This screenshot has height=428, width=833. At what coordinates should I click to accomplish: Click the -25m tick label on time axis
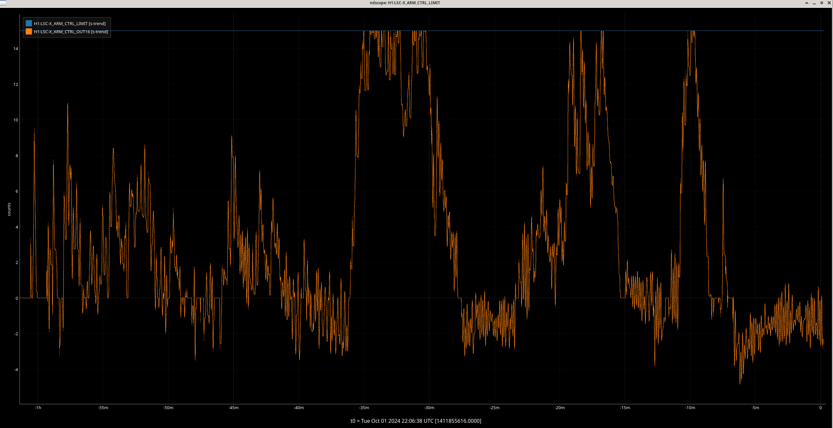pyautogui.click(x=494, y=408)
